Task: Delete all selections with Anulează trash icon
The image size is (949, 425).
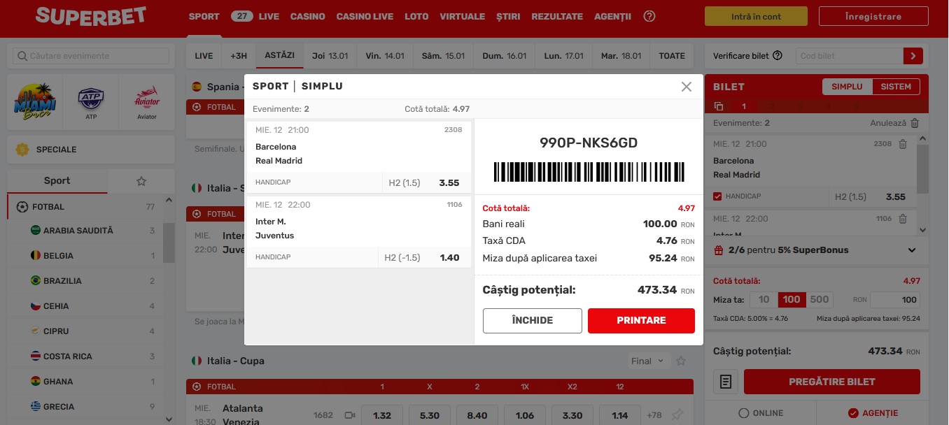Action: 915,123
